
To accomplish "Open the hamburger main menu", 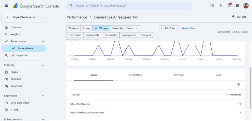I will click(x=6, y=6).
